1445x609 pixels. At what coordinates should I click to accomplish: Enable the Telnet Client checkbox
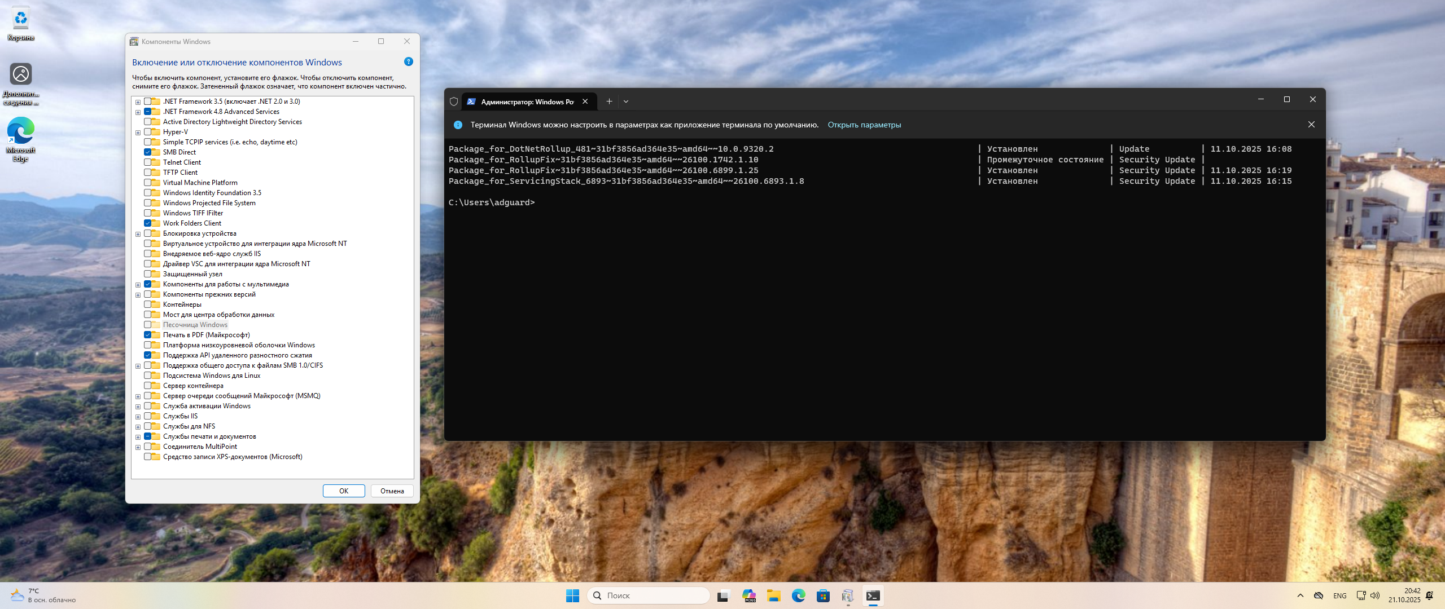coord(148,162)
